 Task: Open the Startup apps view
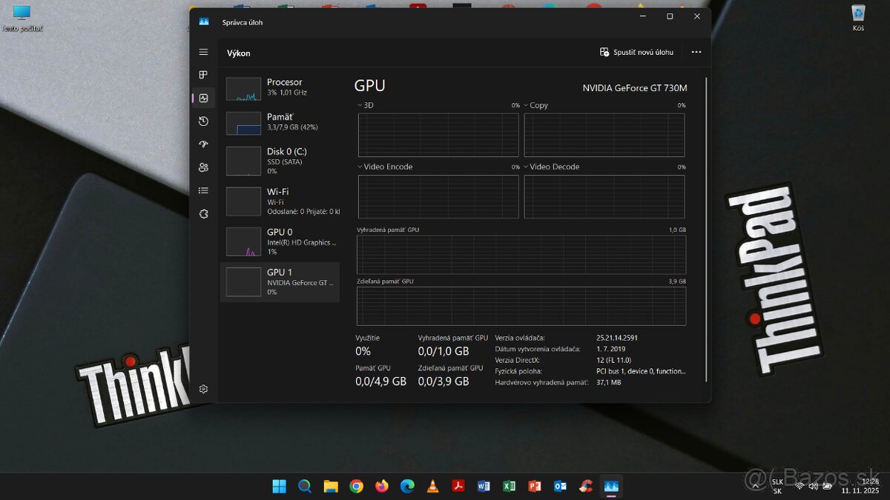coord(203,144)
